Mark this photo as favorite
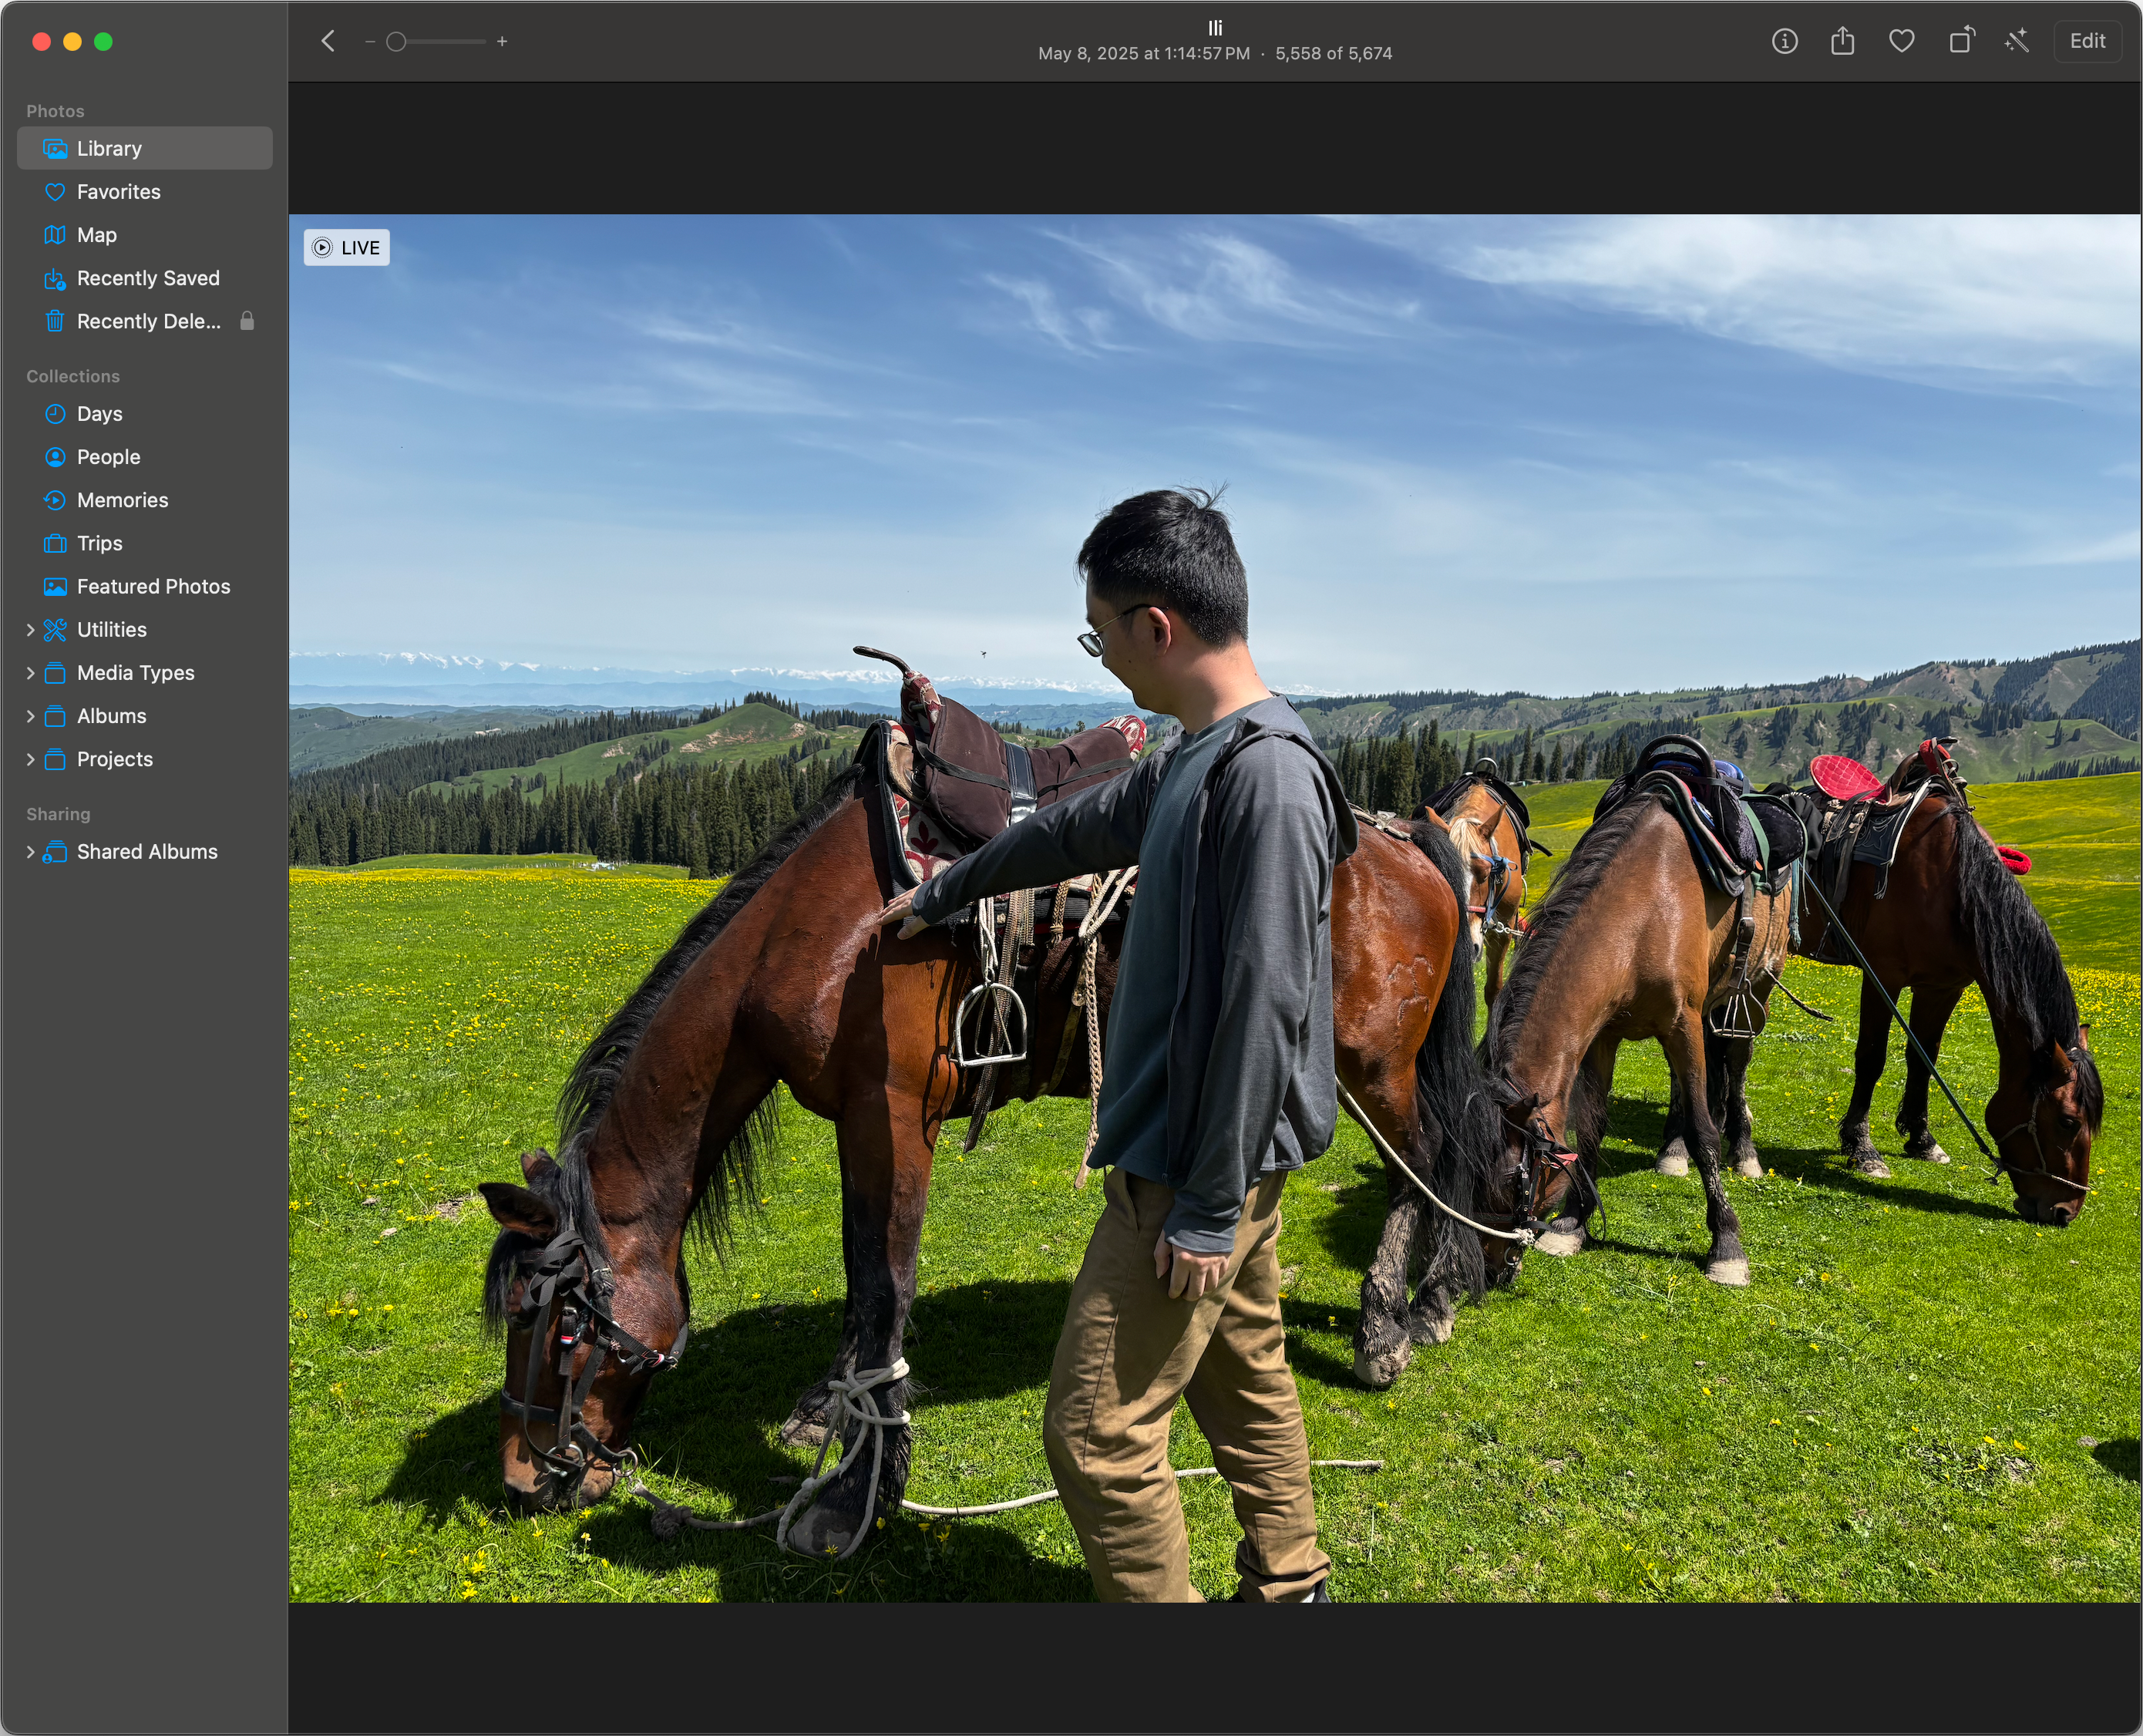Image resolution: width=2143 pixels, height=1736 pixels. (1901, 41)
